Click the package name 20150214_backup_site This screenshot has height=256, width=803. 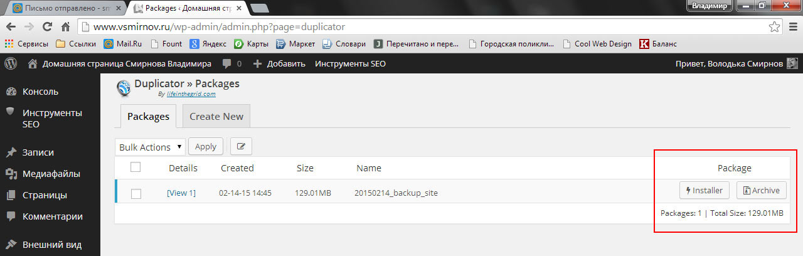[396, 193]
